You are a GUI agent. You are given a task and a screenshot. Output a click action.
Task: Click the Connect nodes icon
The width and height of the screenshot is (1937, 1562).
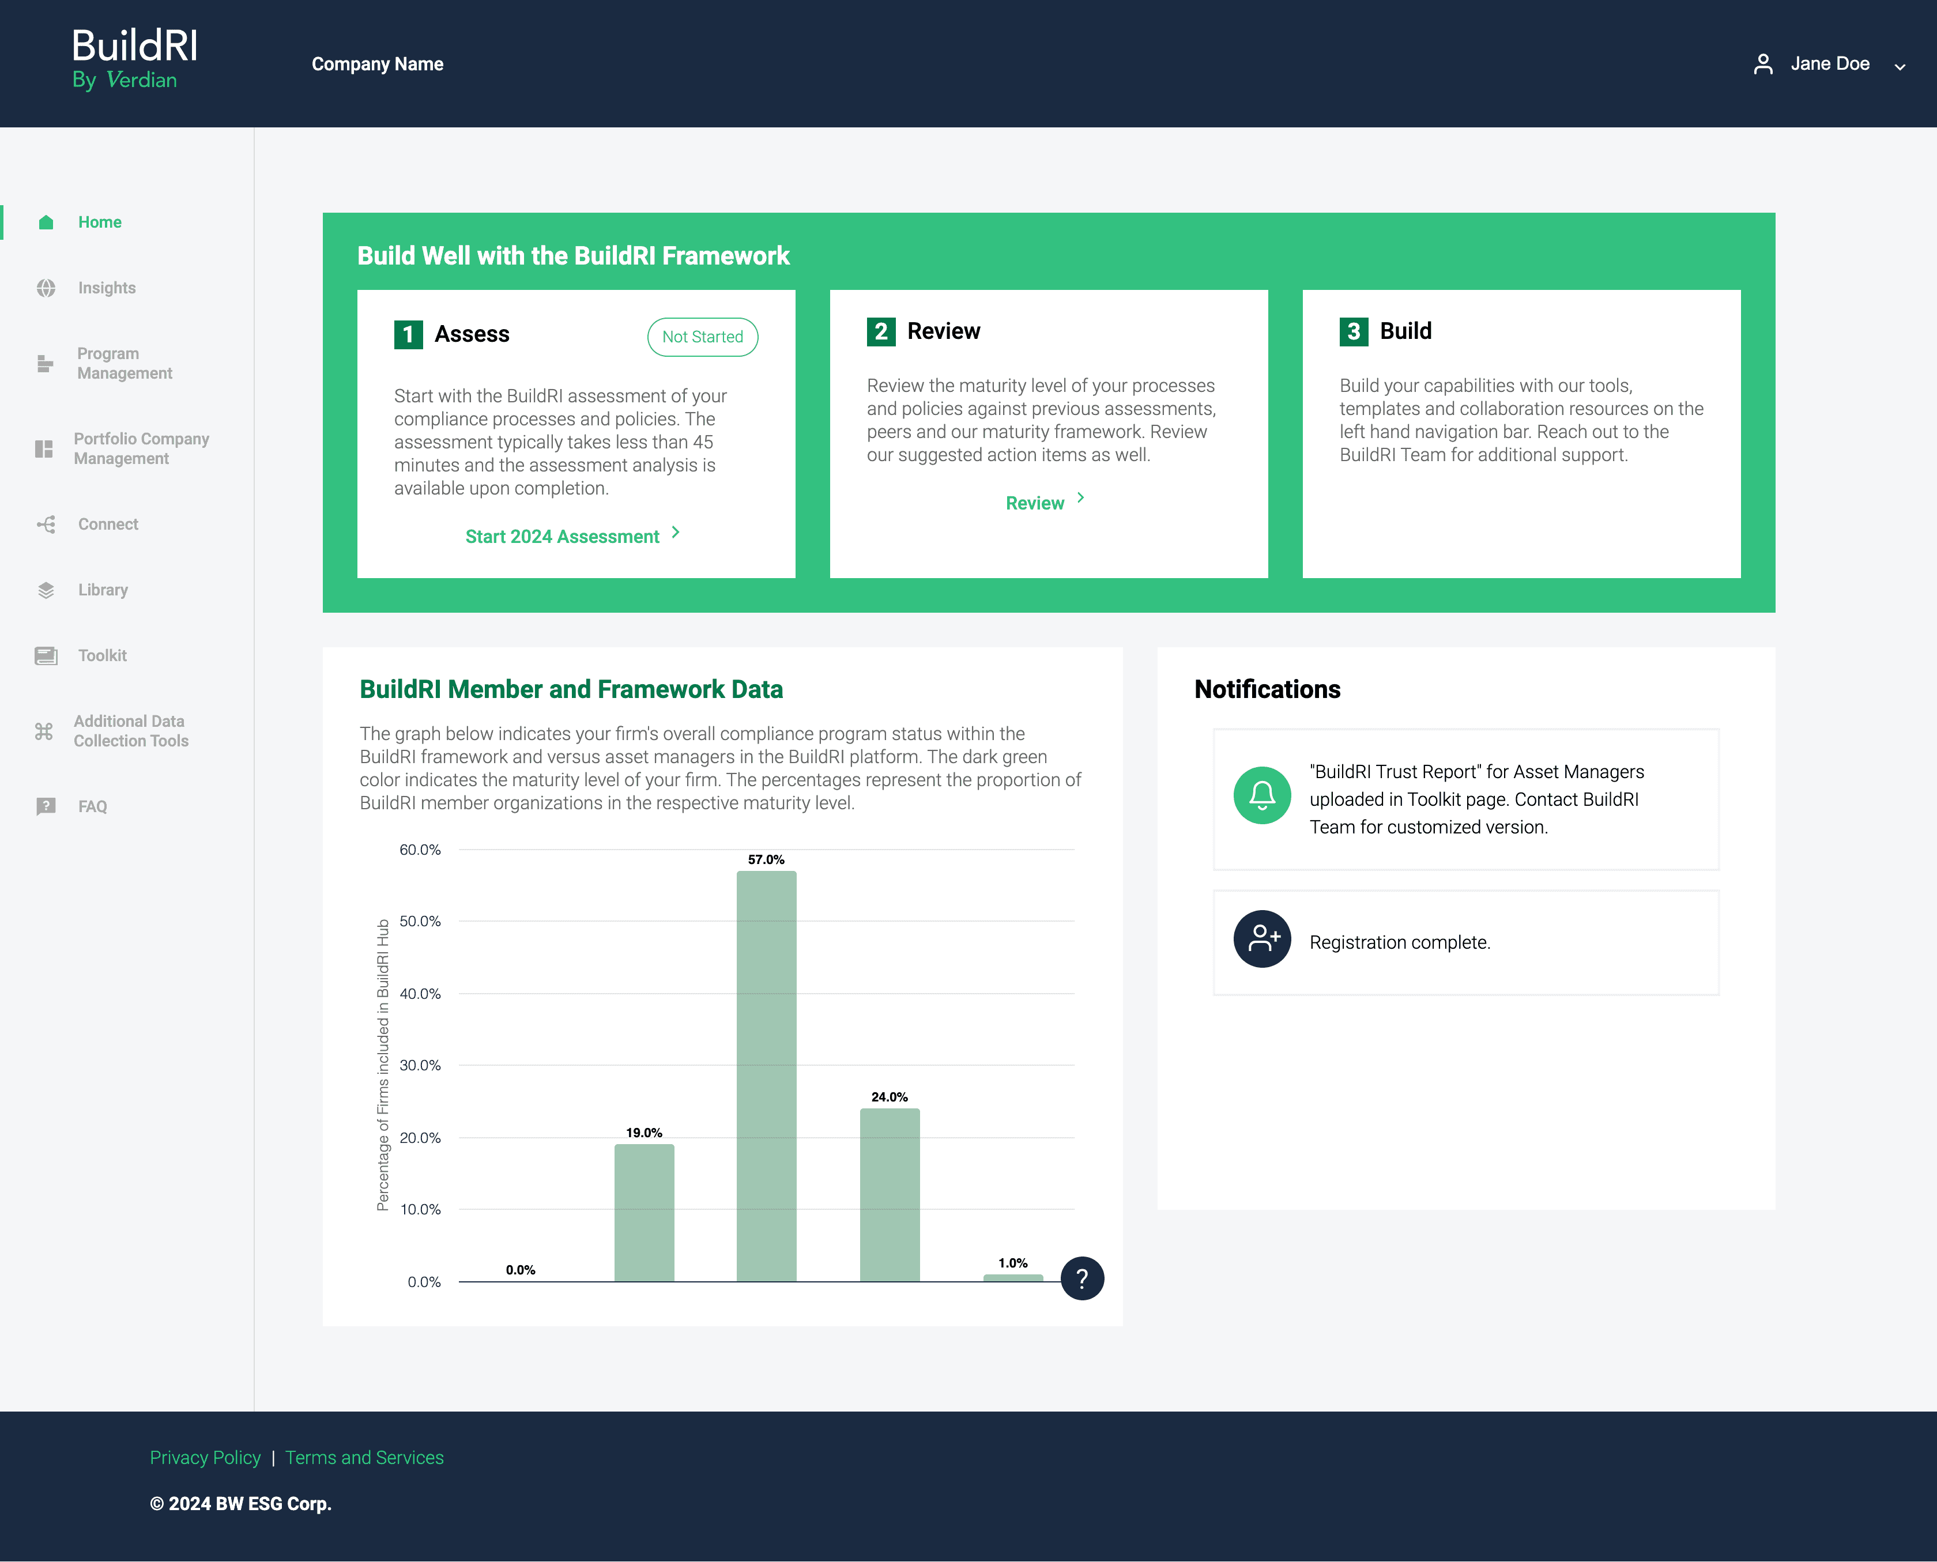46,525
